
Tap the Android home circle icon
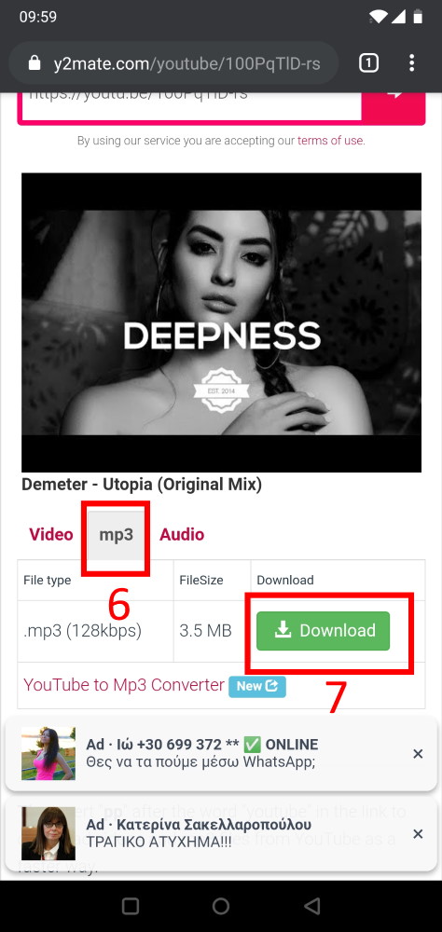click(221, 906)
